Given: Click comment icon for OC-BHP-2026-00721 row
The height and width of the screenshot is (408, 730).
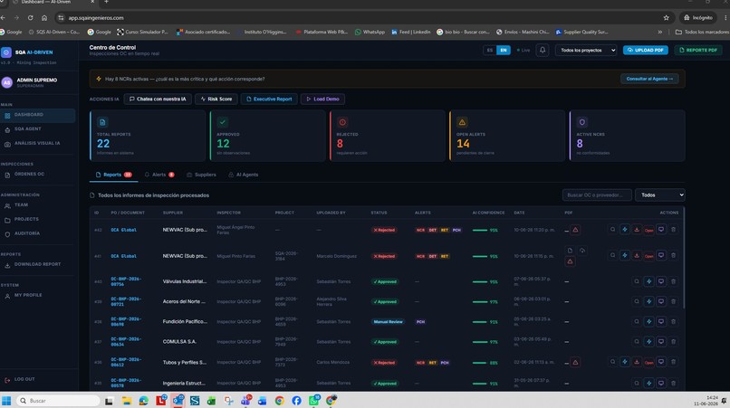Looking at the screenshot, I should click(x=661, y=301).
